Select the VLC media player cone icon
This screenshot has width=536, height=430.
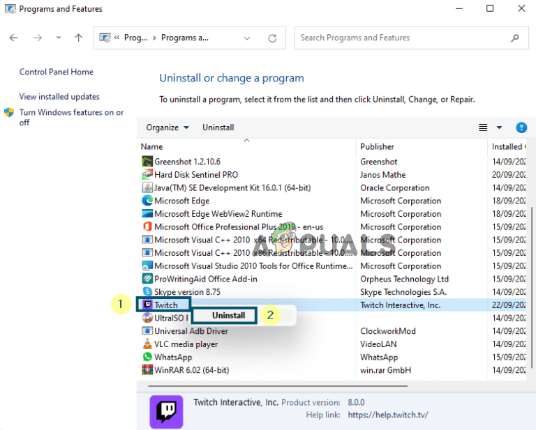point(147,344)
